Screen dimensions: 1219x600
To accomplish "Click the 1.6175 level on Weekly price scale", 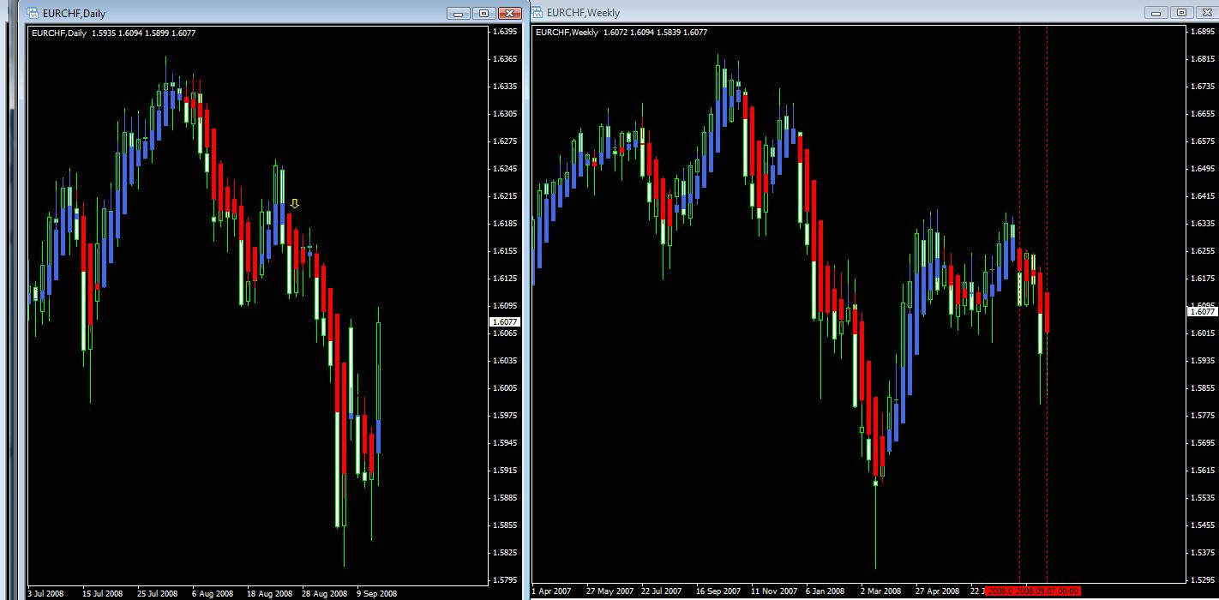I will coord(1204,279).
